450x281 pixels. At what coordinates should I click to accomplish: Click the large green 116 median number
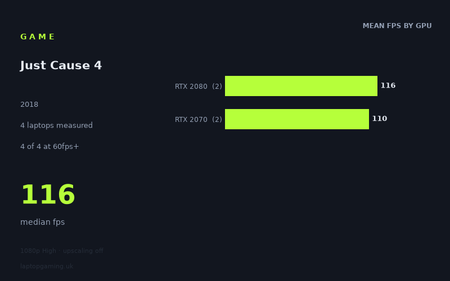pyautogui.click(x=48, y=194)
